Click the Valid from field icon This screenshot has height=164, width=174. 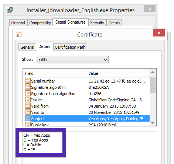[x=28, y=106]
